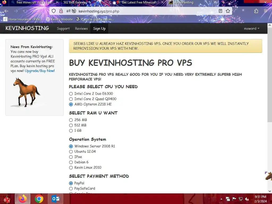Click the vertical scrollbar thumb
Viewport: 272px width, 204px height.
270,75
